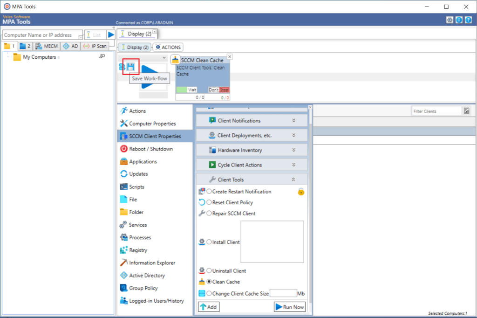
Task: Click the blue play arrow next to List
Action: coord(111,35)
